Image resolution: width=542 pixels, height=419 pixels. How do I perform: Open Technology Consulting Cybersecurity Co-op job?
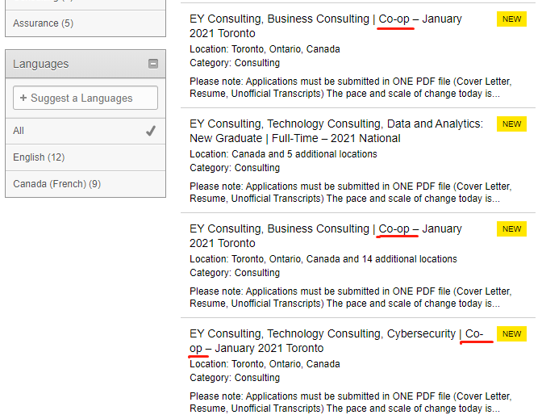[336, 341]
